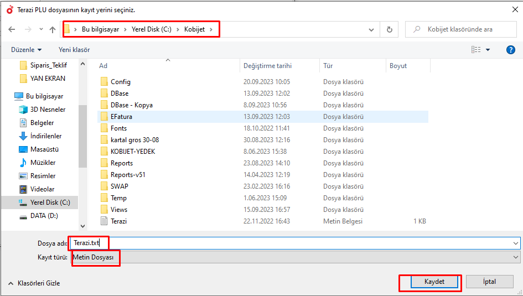
Task: Open Resimler in sidebar
Action: [x=38, y=176]
